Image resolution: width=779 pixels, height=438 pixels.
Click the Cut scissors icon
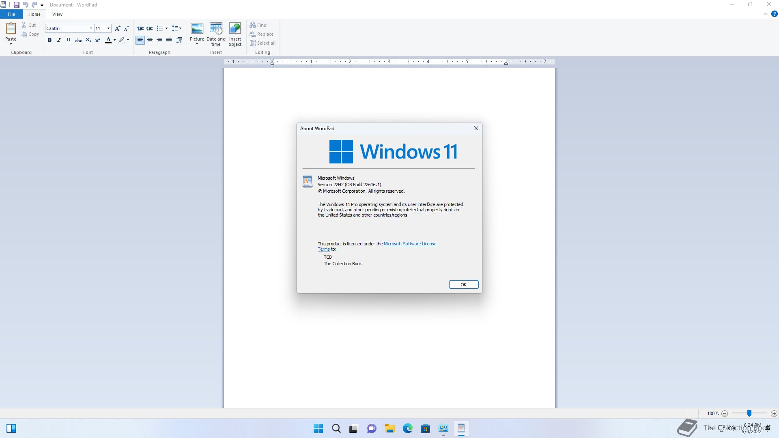[24, 25]
